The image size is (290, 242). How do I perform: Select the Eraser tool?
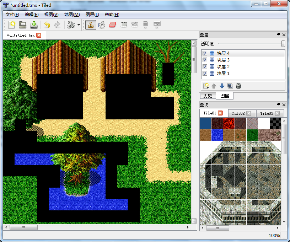(112, 25)
